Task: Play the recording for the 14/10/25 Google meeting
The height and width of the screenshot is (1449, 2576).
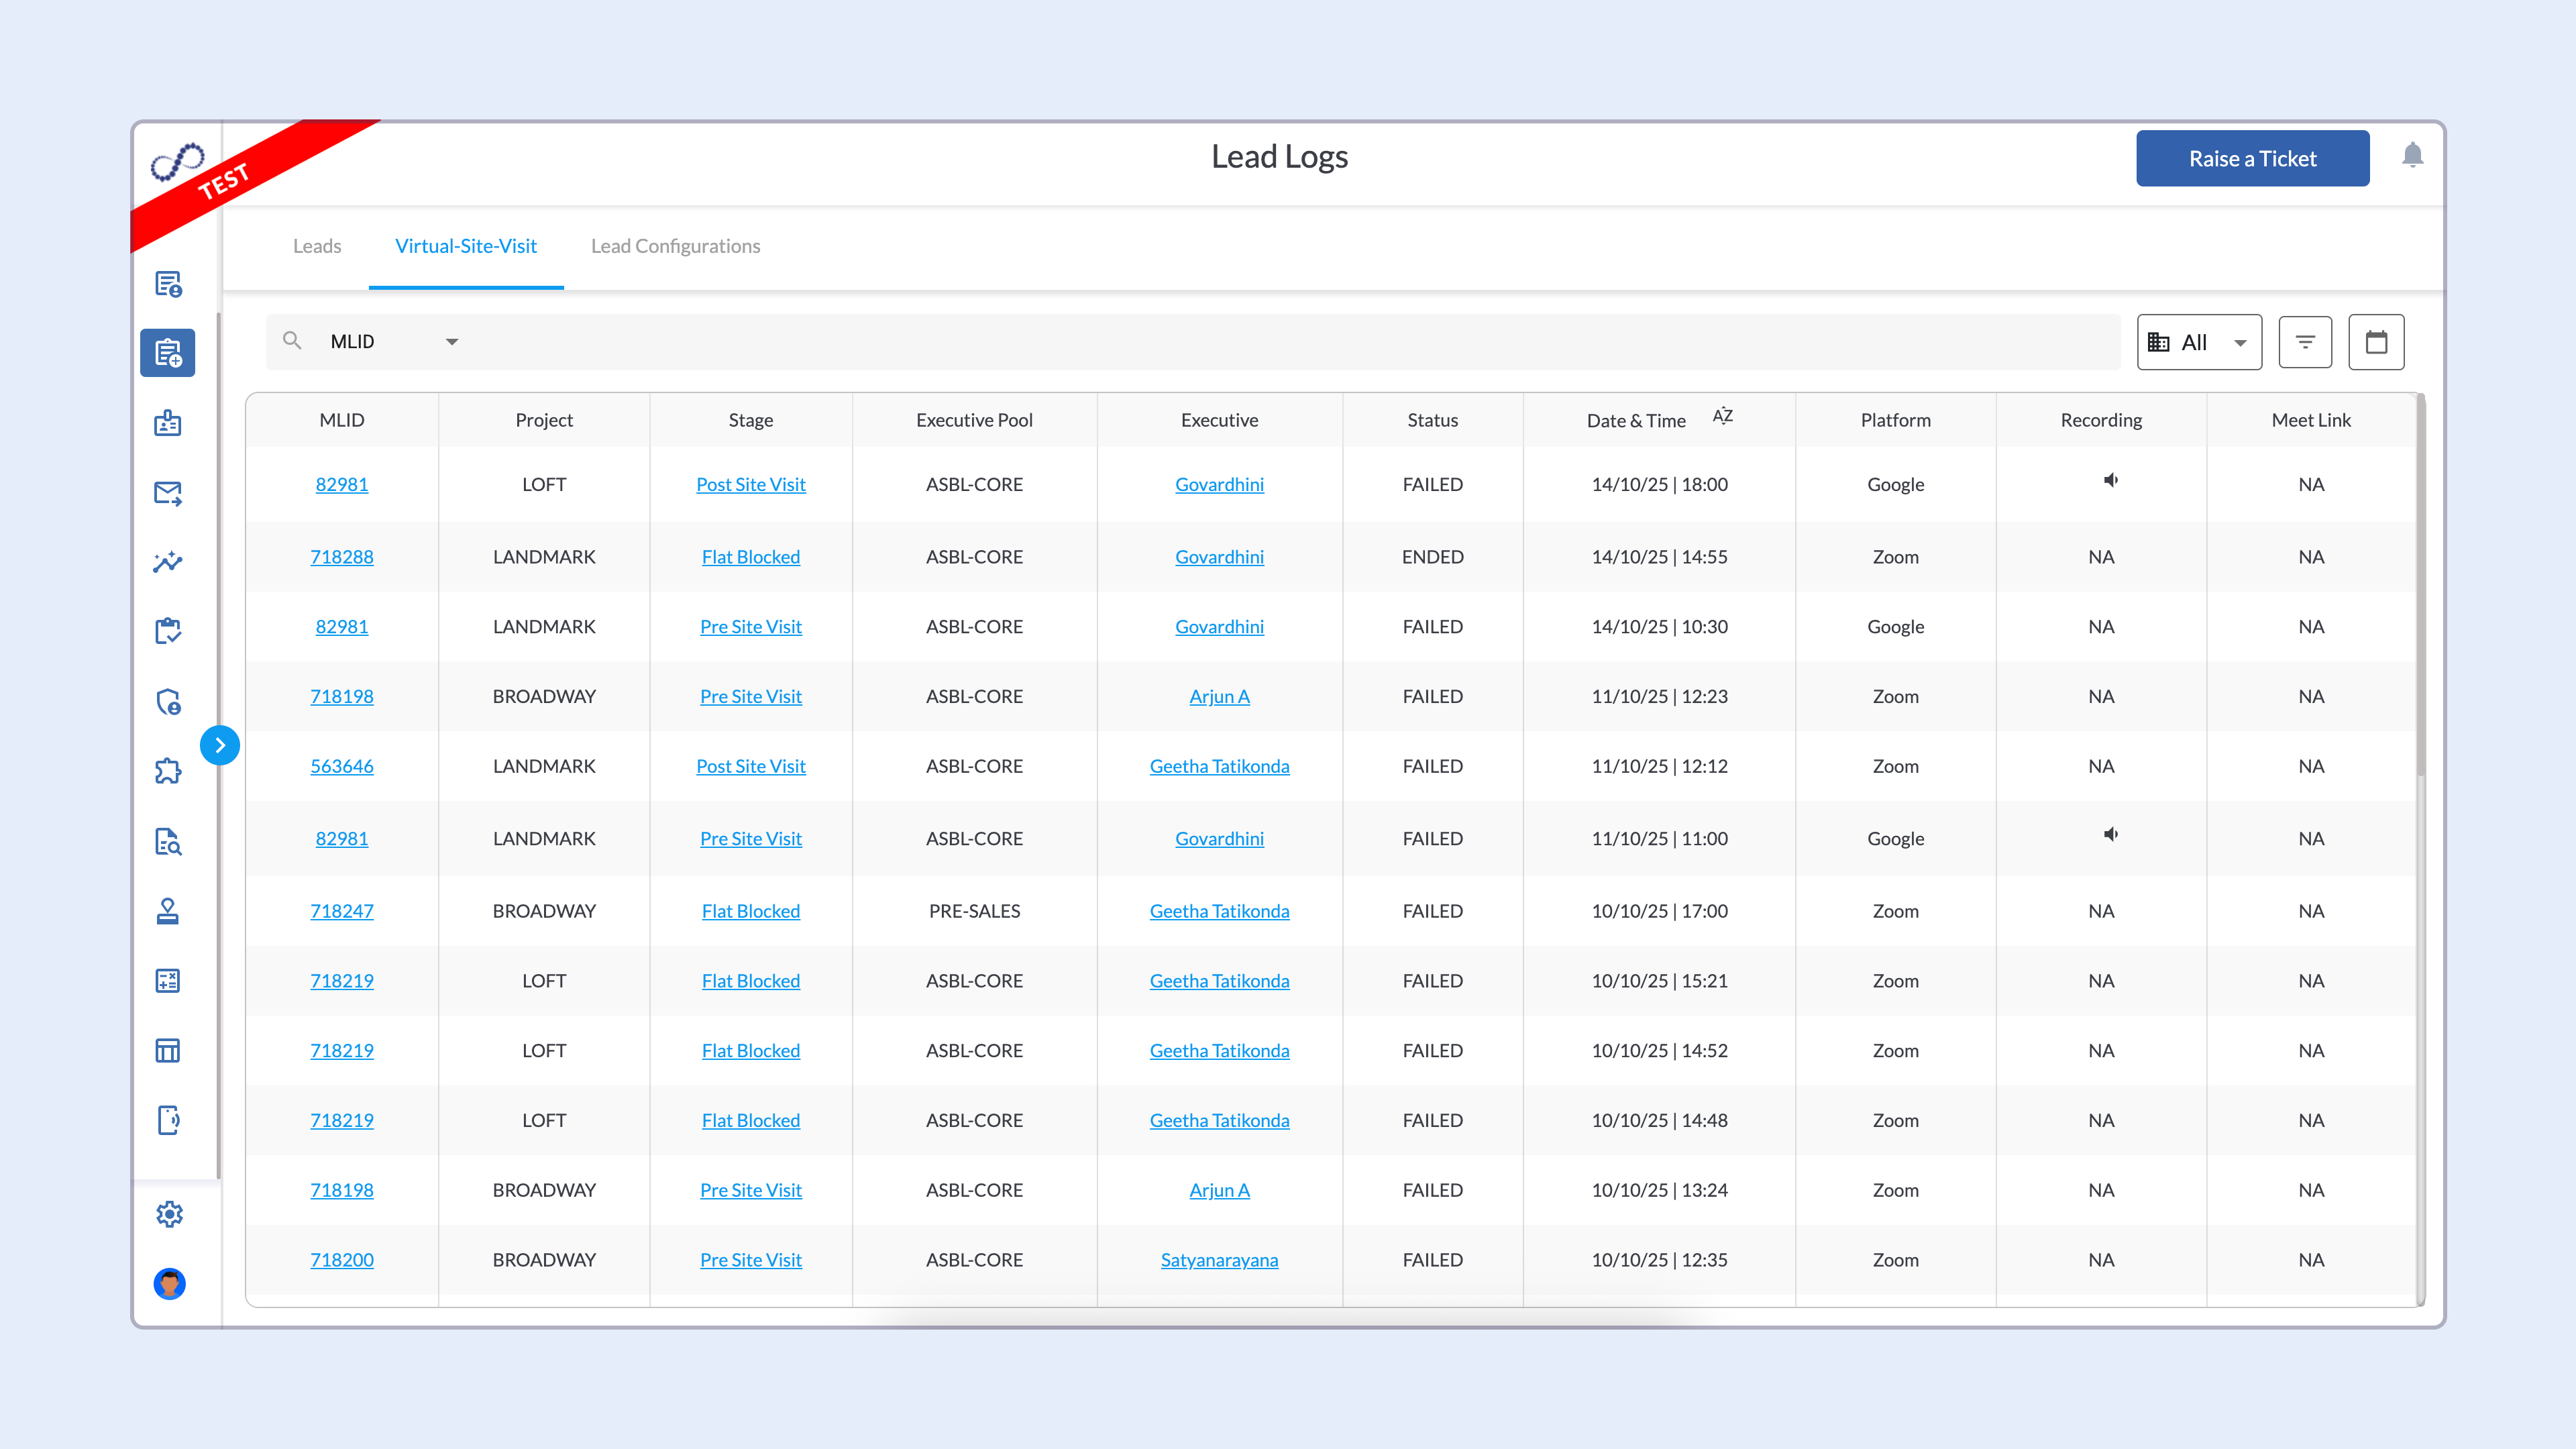Action: pyautogui.click(x=2110, y=480)
